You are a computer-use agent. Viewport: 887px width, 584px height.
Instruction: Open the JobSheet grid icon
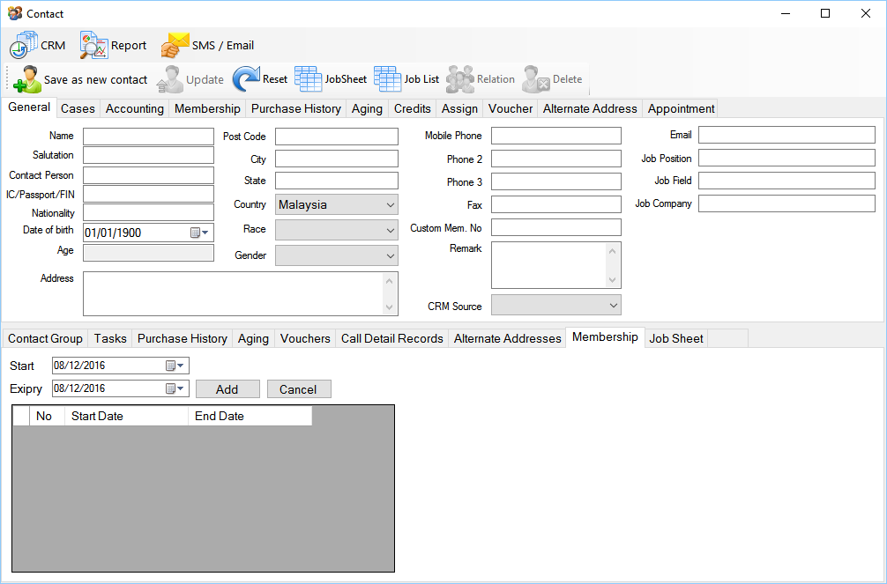pos(309,79)
